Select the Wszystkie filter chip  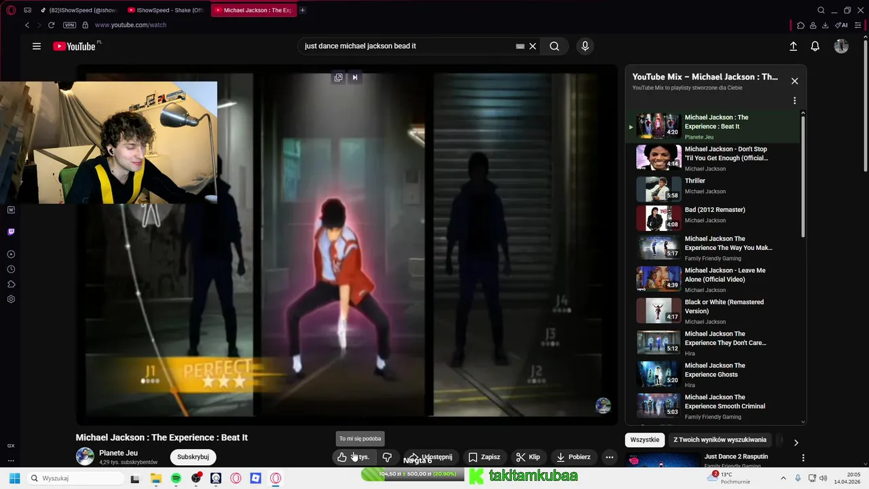click(x=645, y=439)
